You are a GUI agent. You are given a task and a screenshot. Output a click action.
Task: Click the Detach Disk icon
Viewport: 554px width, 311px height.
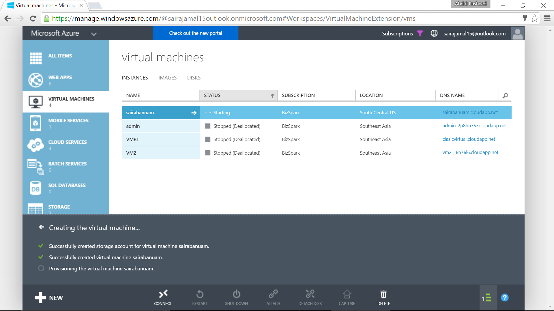pyautogui.click(x=310, y=294)
